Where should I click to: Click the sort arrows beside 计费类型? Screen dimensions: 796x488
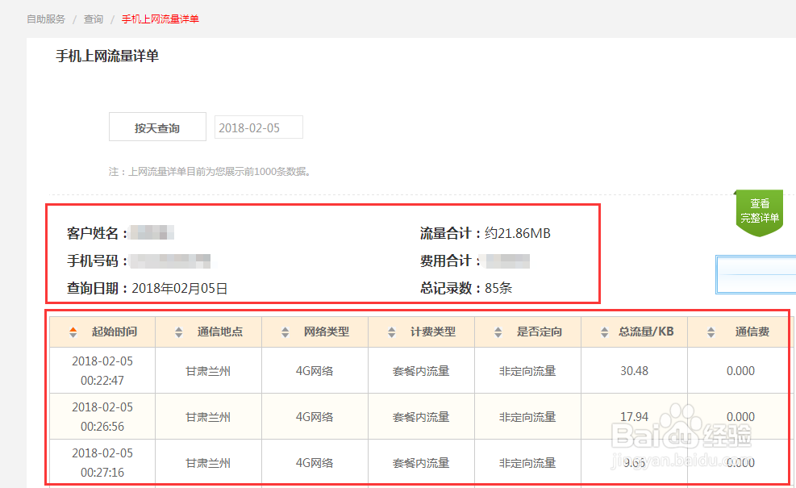click(393, 331)
